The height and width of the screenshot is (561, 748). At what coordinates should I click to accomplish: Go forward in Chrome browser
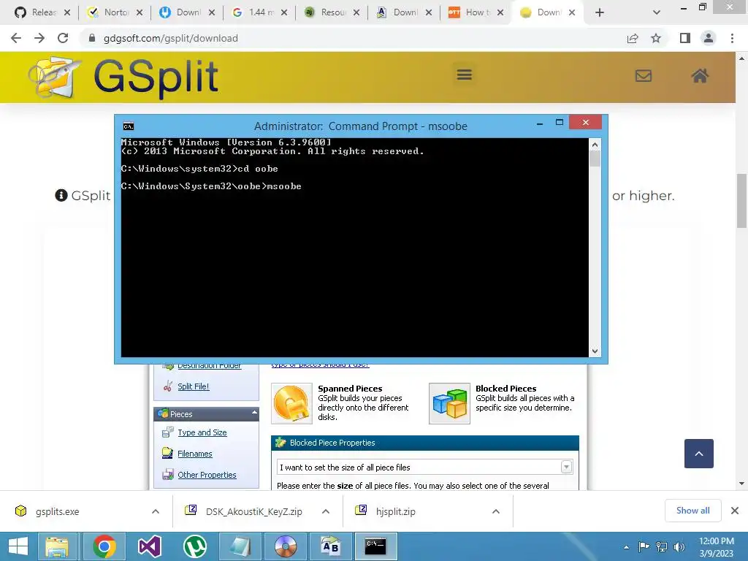pos(39,38)
